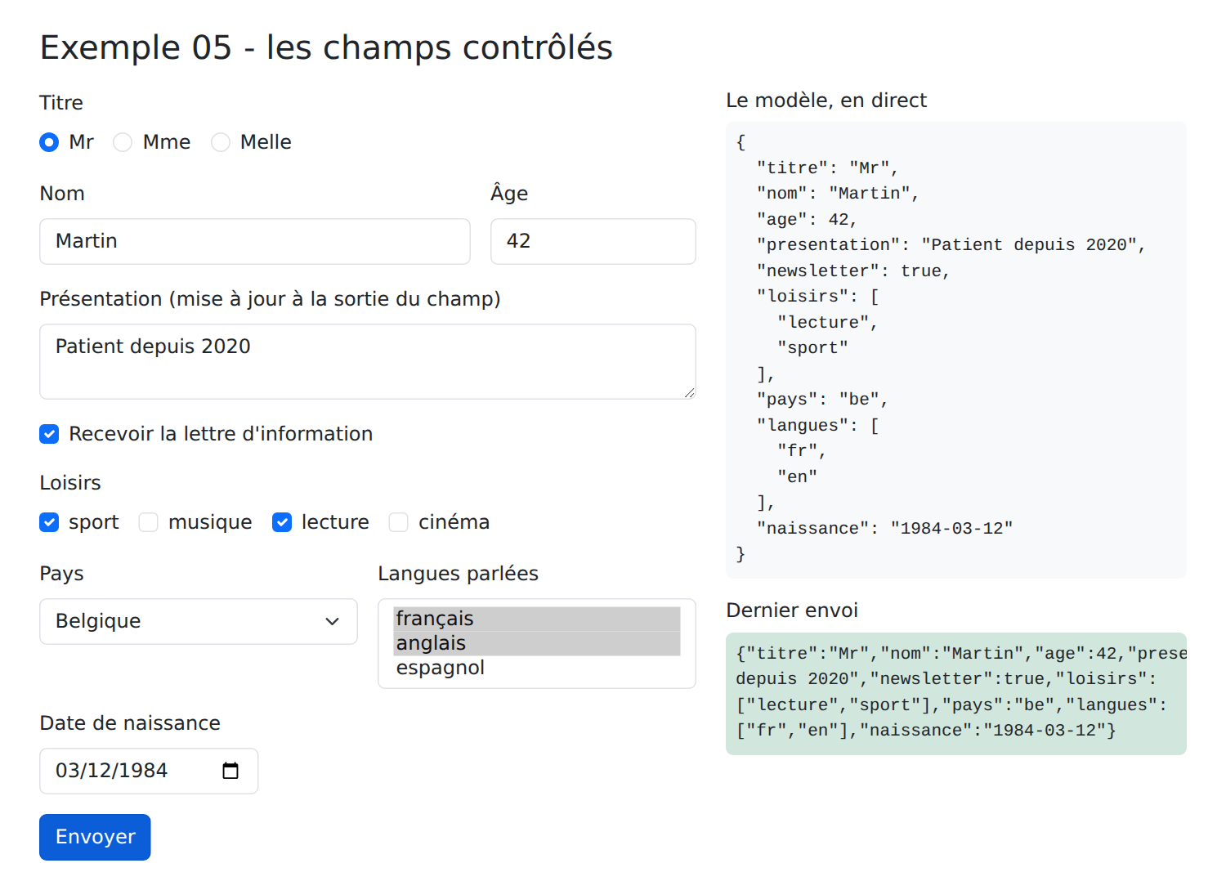The width and height of the screenshot is (1226, 890).
Task: Tick the cinéma checkbox
Action: coord(398,522)
